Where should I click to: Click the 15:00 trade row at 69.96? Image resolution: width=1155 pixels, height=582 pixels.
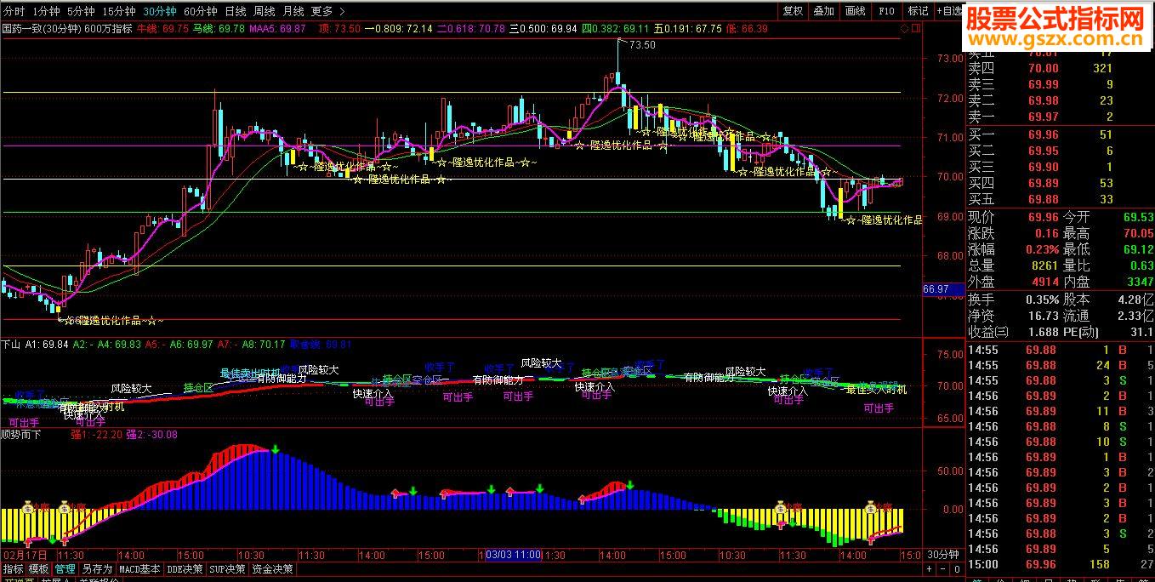(1061, 564)
